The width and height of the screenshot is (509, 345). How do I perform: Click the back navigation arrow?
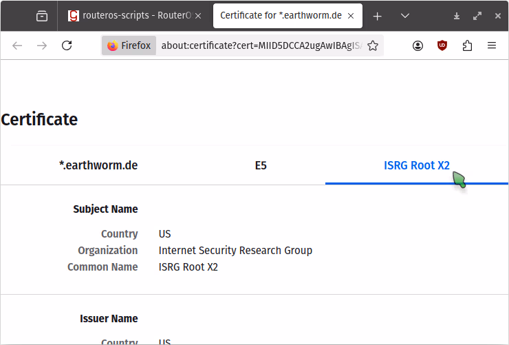tap(17, 45)
